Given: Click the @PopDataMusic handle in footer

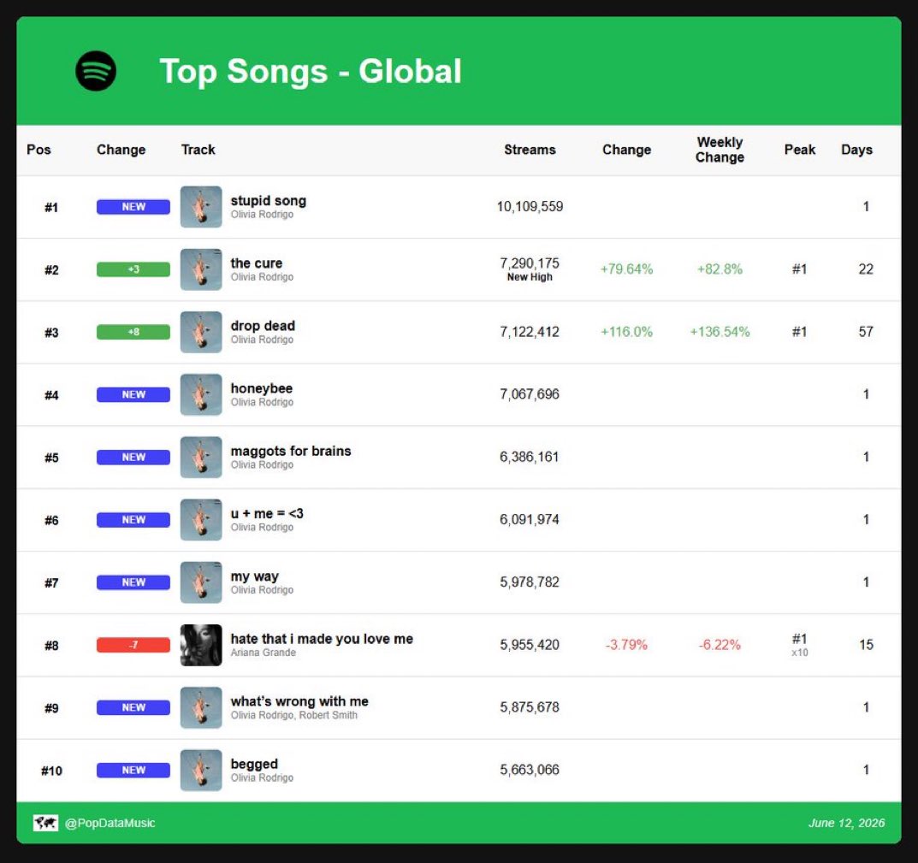Looking at the screenshot, I should [x=110, y=823].
